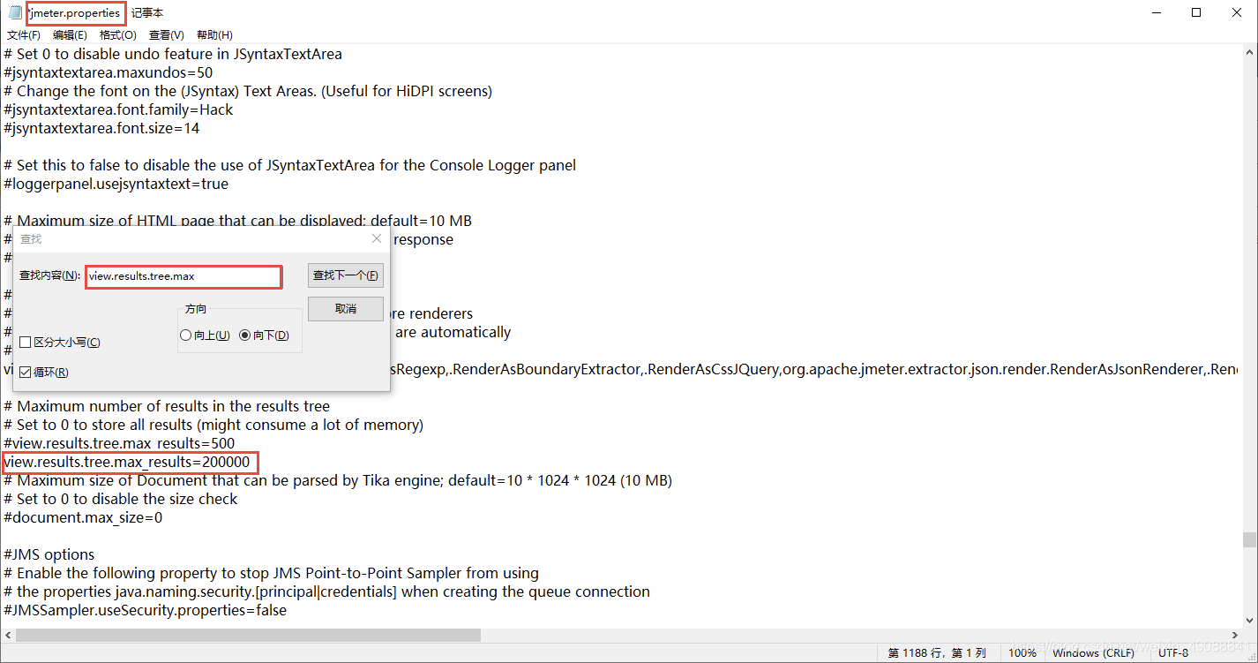Screen dimensions: 1258x663
Task: Click the vertical scrollbar thumb
Action: point(1249,540)
